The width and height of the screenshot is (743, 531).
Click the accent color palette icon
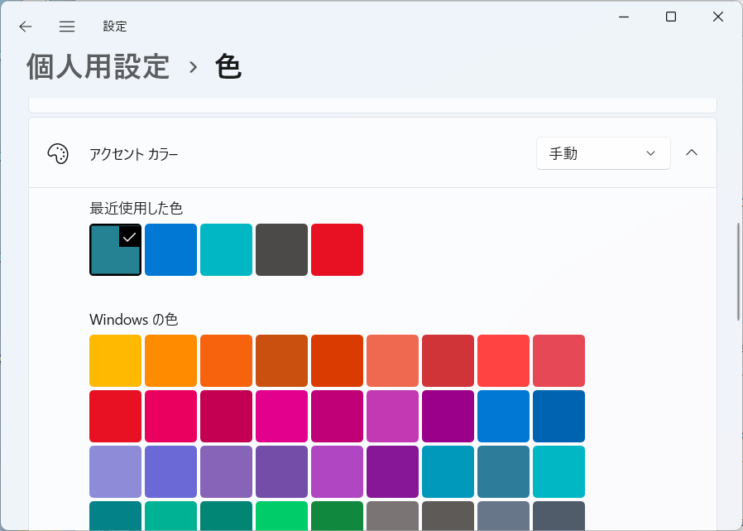coord(58,154)
